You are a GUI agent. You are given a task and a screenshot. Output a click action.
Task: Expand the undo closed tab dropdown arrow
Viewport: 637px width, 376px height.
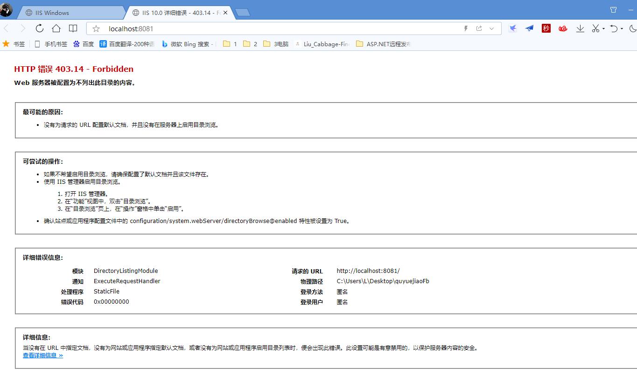point(622,29)
